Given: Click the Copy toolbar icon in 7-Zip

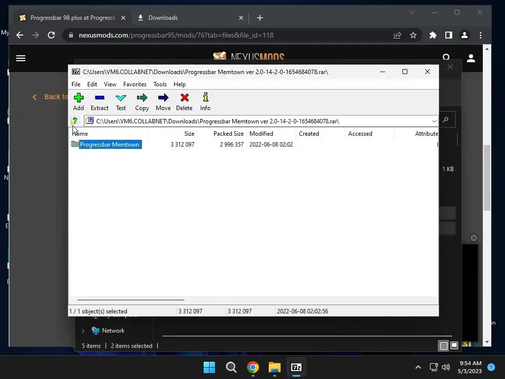Looking at the screenshot, I should [142, 102].
